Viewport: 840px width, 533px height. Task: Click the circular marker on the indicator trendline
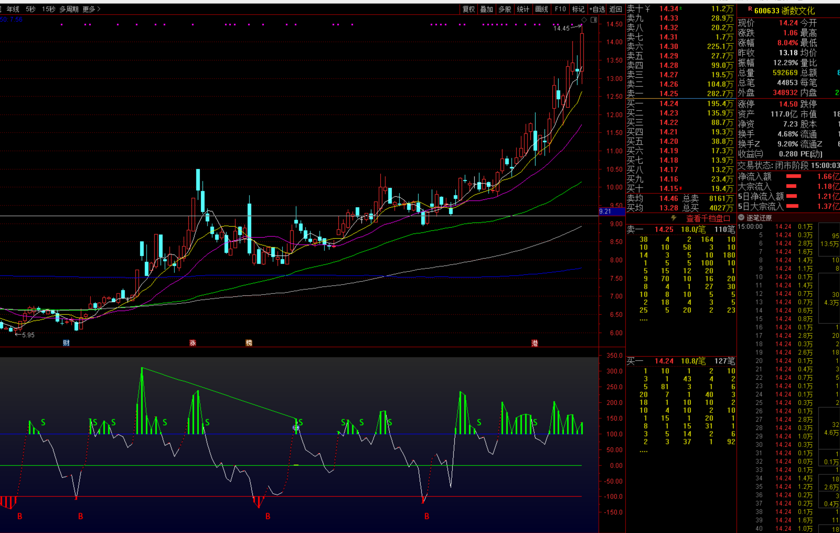pos(296,427)
